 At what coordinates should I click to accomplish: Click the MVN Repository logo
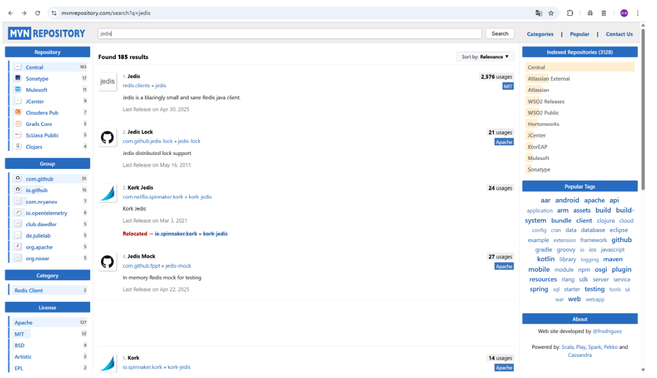click(46, 34)
